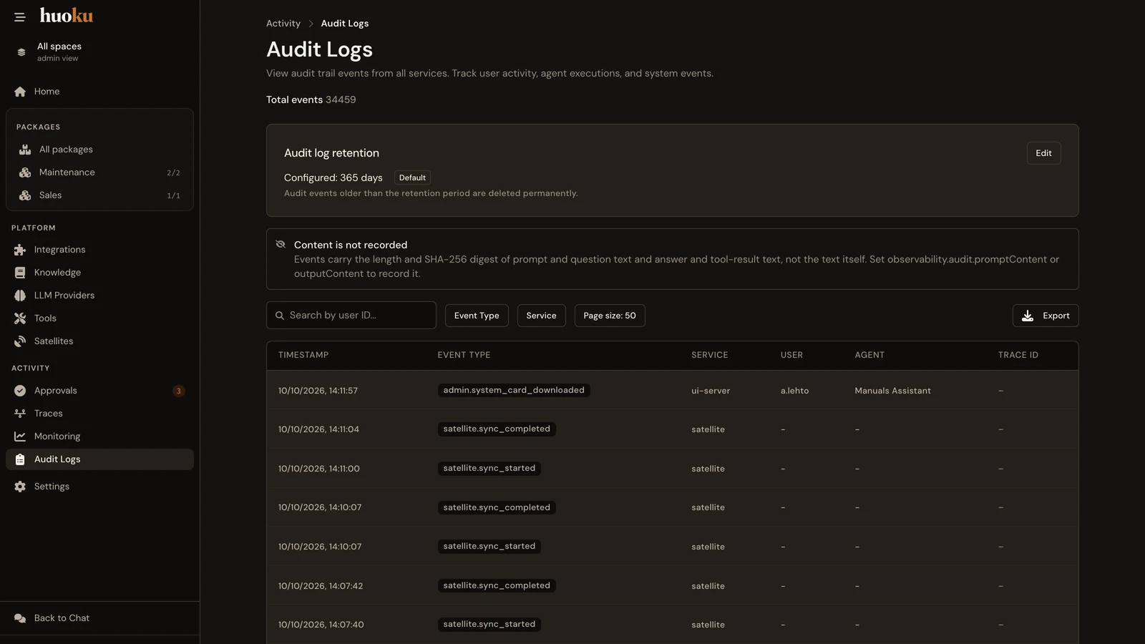The image size is (1145, 644).
Task: Click the Knowledge book icon
Action: [20, 273]
